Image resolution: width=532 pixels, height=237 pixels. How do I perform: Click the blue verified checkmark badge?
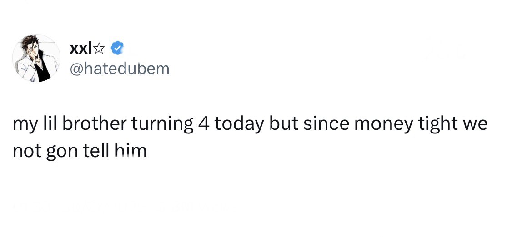pos(117,48)
